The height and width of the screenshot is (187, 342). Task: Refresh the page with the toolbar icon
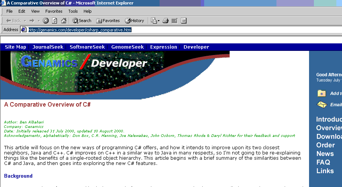coord(55,21)
